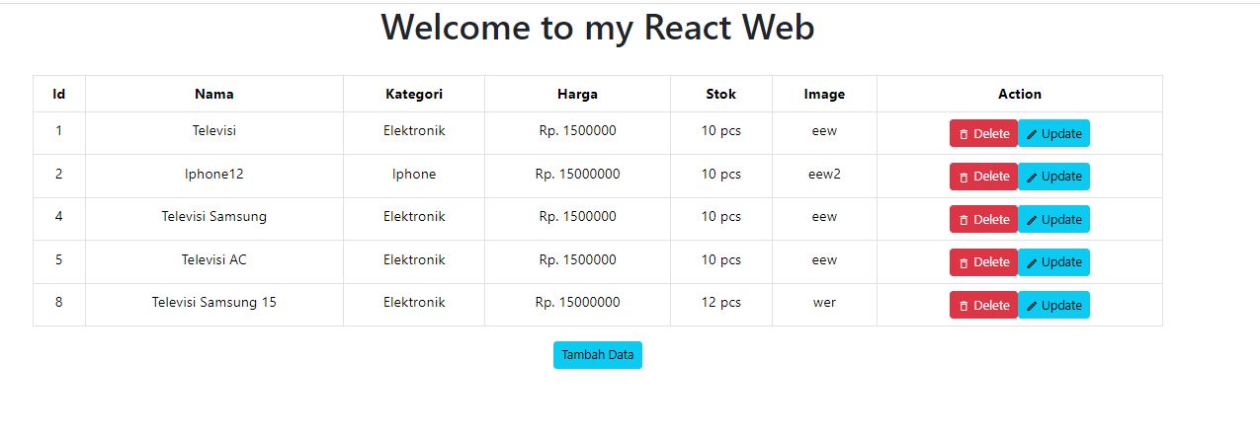The image size is (1260, 434).
Task: Delete the Televisi AC entry
Action: [x=983, y=262]
